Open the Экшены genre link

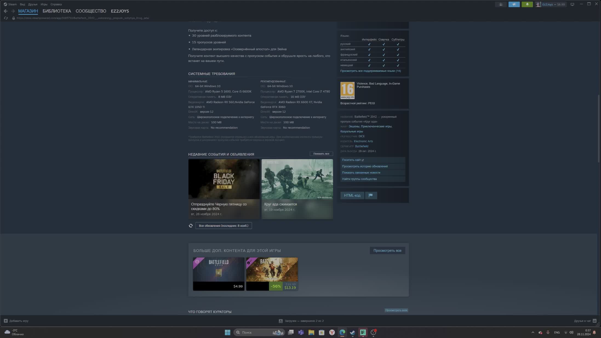click(x=354, y=127)
